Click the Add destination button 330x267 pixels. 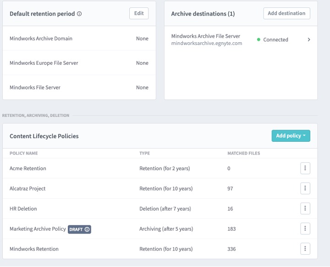coord(286,13)
